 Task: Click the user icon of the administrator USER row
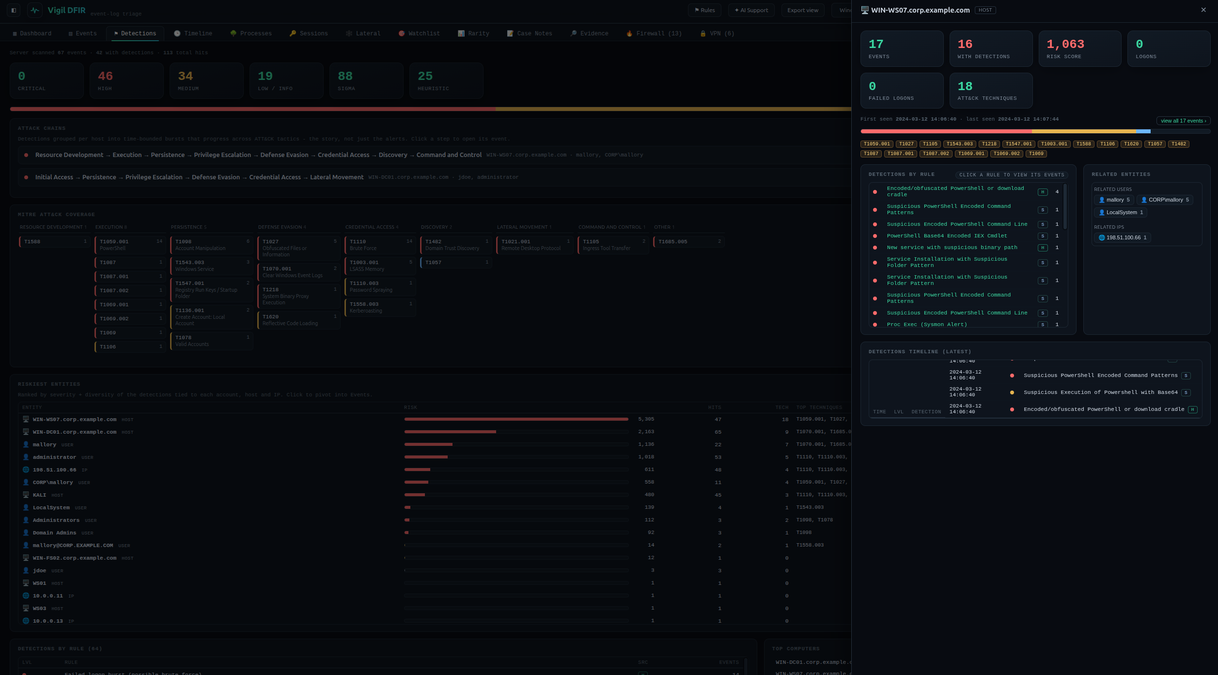pyautogui.click(x=26, y=457)
